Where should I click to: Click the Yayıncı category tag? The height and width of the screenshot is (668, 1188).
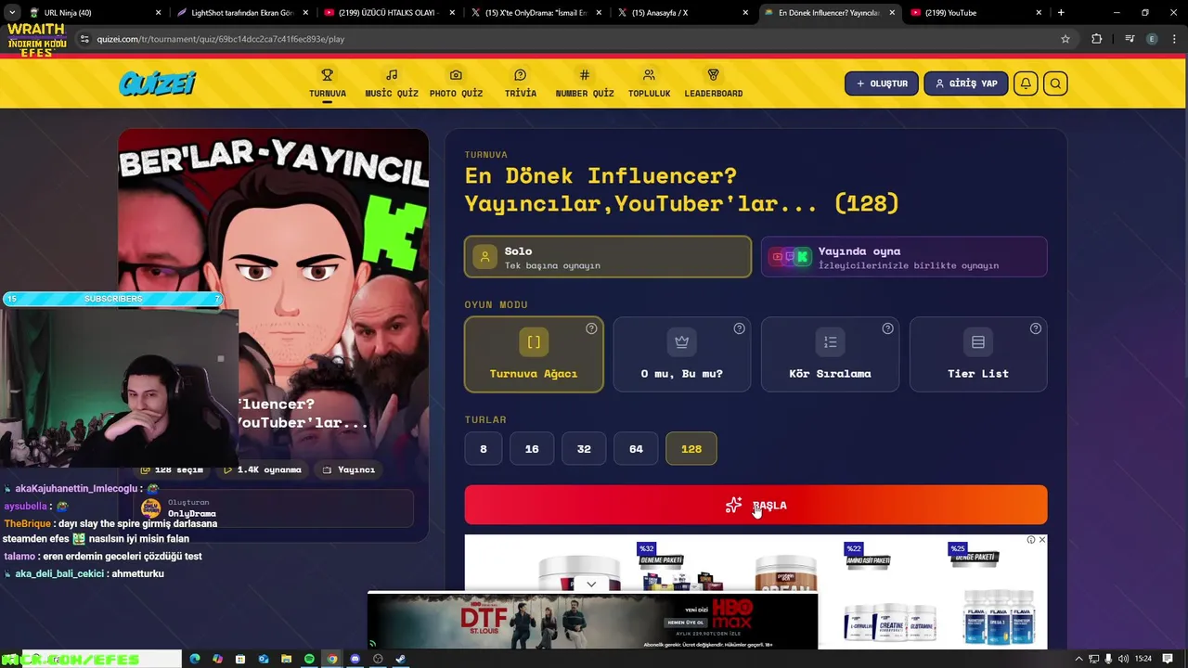pos(349,469)
